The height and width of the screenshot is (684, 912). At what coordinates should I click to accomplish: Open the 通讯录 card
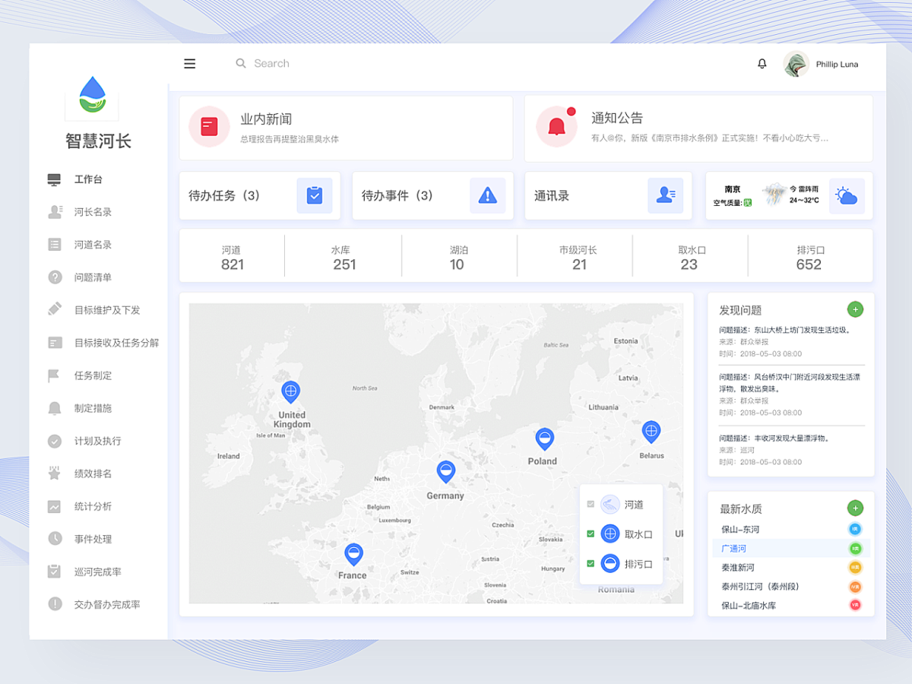tap(608, 195)
